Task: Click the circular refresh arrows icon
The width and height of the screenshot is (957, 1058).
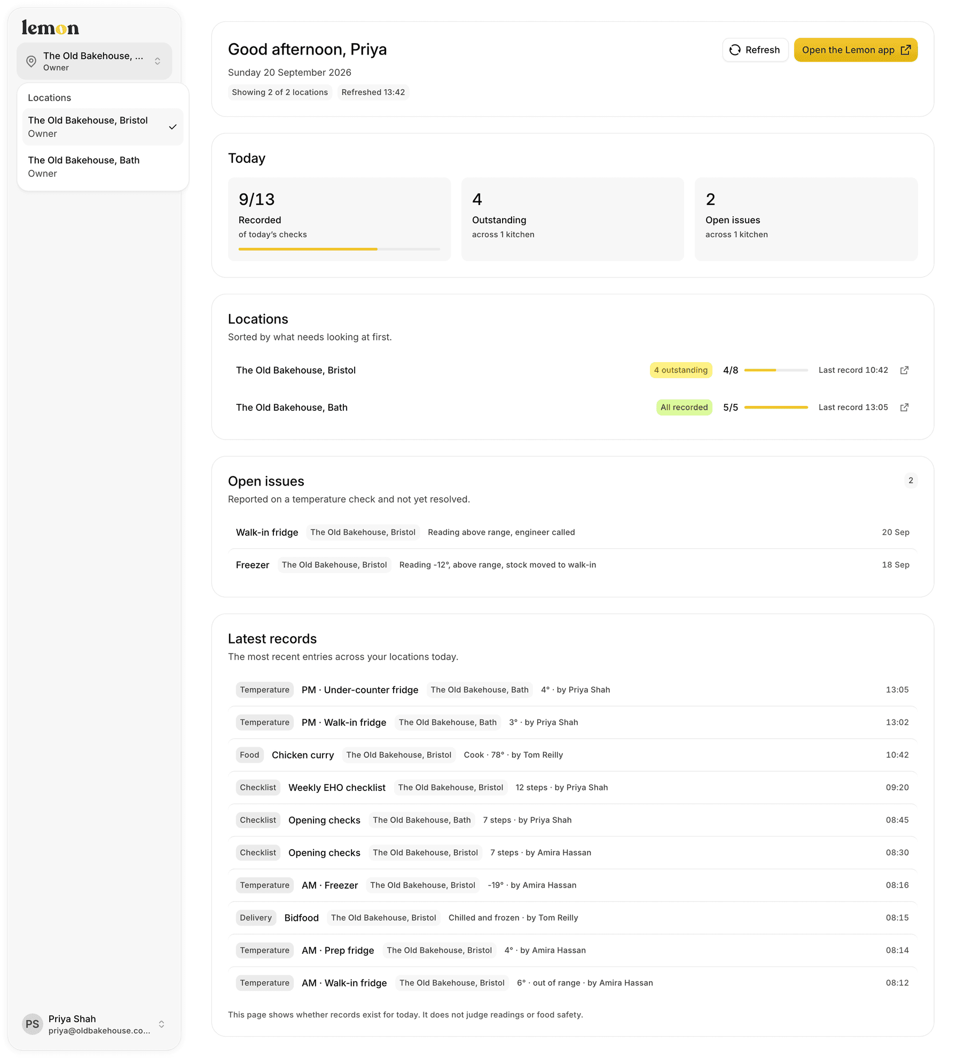Action: [735, 50]
